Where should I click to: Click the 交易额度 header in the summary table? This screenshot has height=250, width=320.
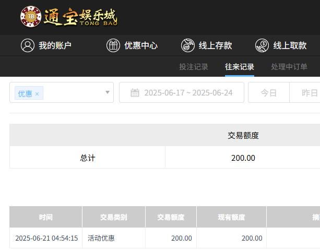[x=243, y=135]
